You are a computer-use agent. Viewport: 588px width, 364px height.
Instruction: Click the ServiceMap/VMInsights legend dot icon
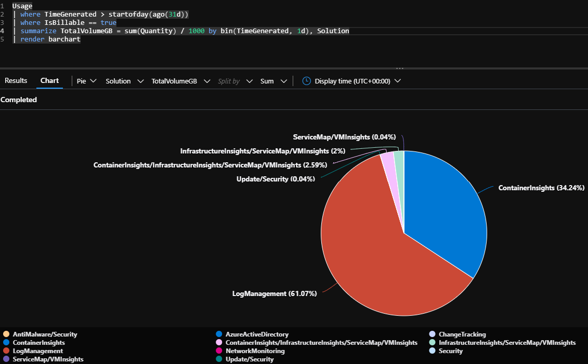5,359
